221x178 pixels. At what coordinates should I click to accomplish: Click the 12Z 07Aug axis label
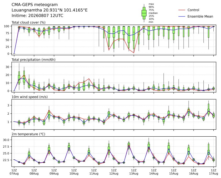point(14,172)
